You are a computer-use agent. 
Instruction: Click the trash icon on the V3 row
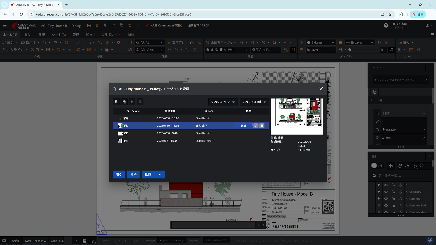tap(262, 126)
